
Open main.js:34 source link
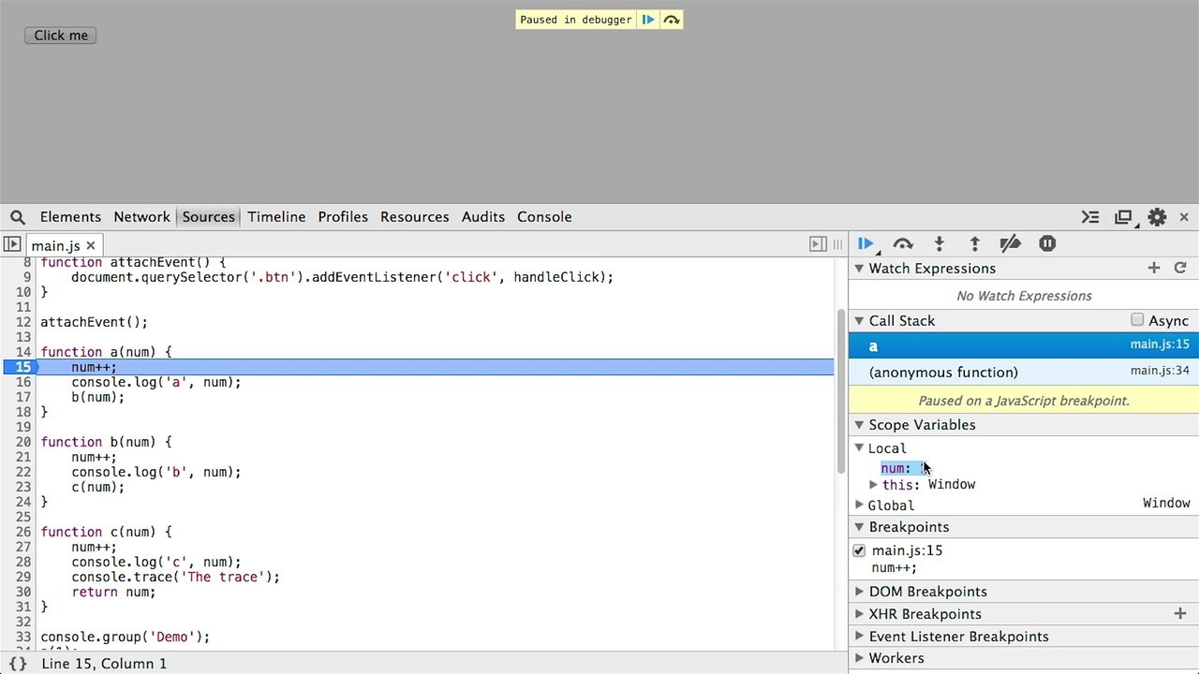pyautogui.click(x=1160, y=371)
